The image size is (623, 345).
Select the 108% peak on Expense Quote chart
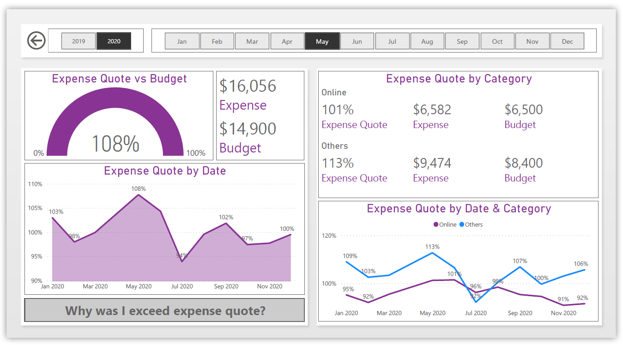pos(139,195)
